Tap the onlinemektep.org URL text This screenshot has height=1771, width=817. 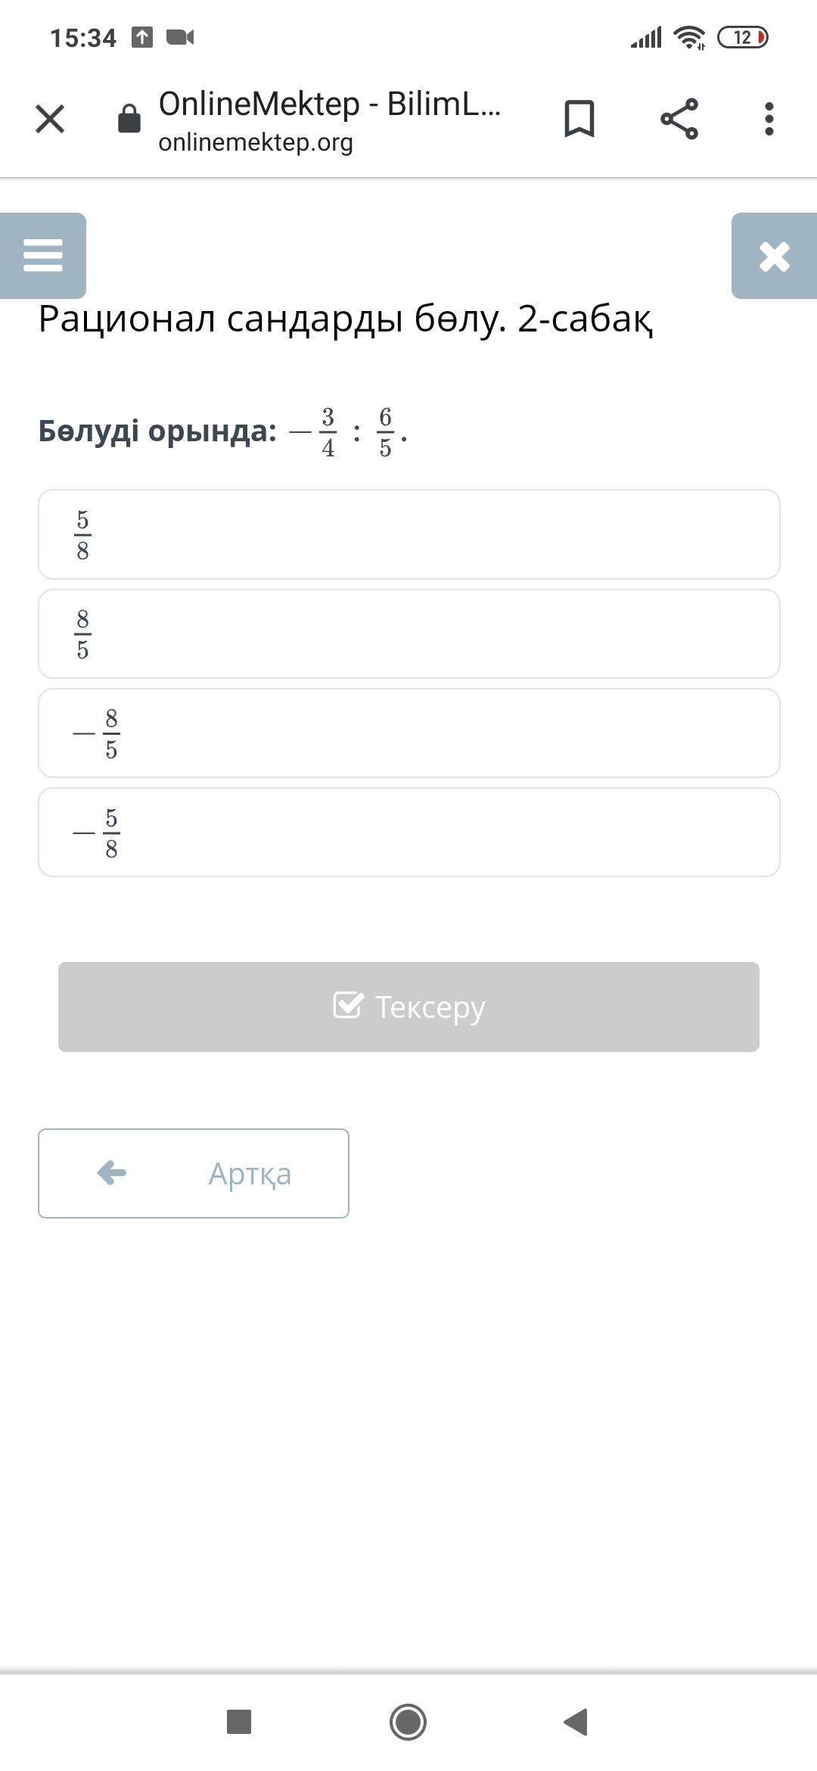pyautogui.click(x=256, y=142)
